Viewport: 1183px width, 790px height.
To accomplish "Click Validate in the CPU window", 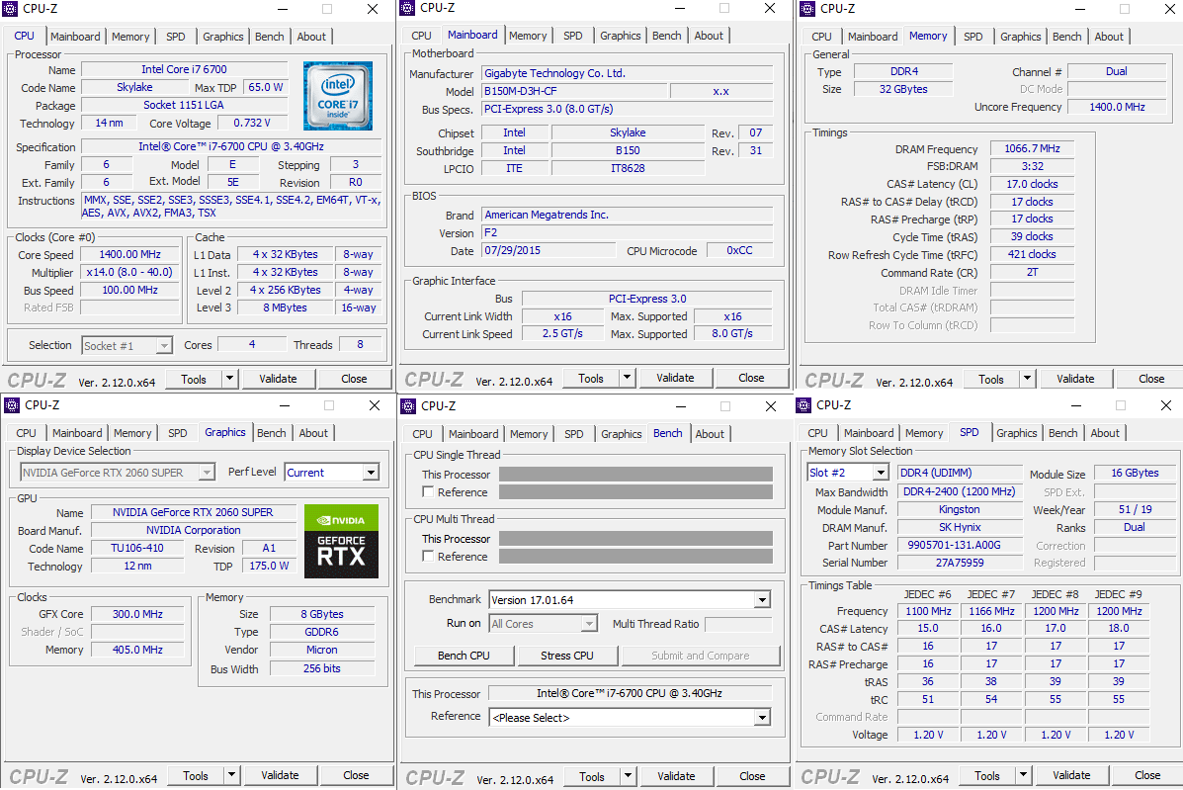I will click(279, 379).
